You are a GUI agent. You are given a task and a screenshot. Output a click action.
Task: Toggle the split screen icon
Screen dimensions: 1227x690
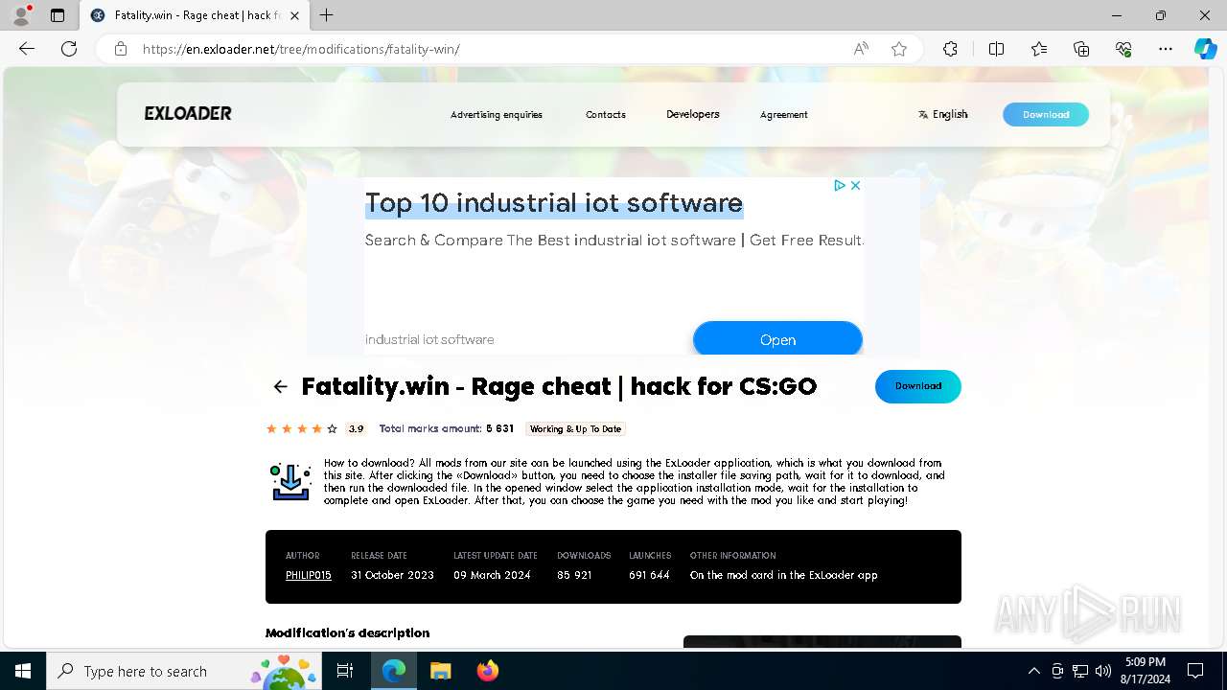996,49
